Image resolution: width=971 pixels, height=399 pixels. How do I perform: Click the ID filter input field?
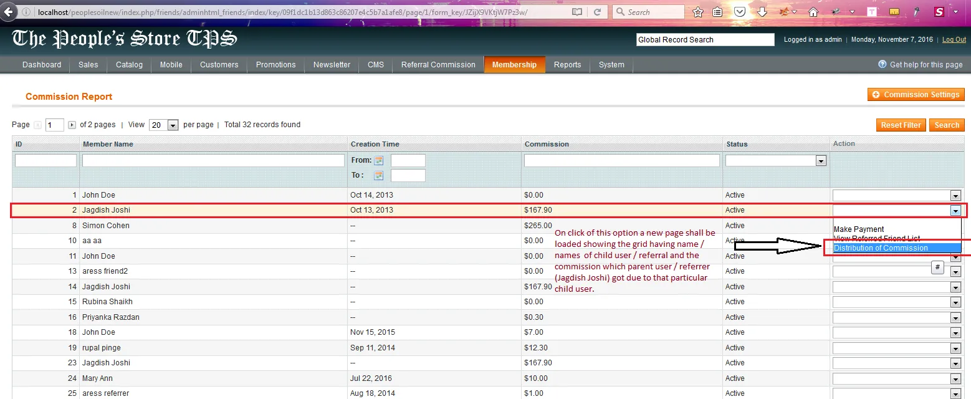pos(45,161)
